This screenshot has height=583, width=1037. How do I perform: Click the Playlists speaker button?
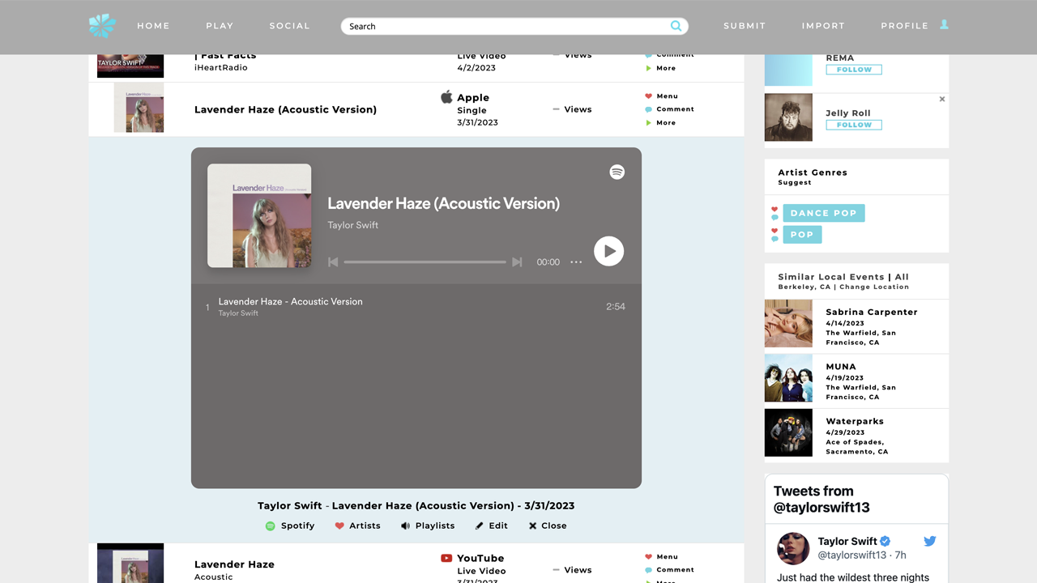point(428,526)
